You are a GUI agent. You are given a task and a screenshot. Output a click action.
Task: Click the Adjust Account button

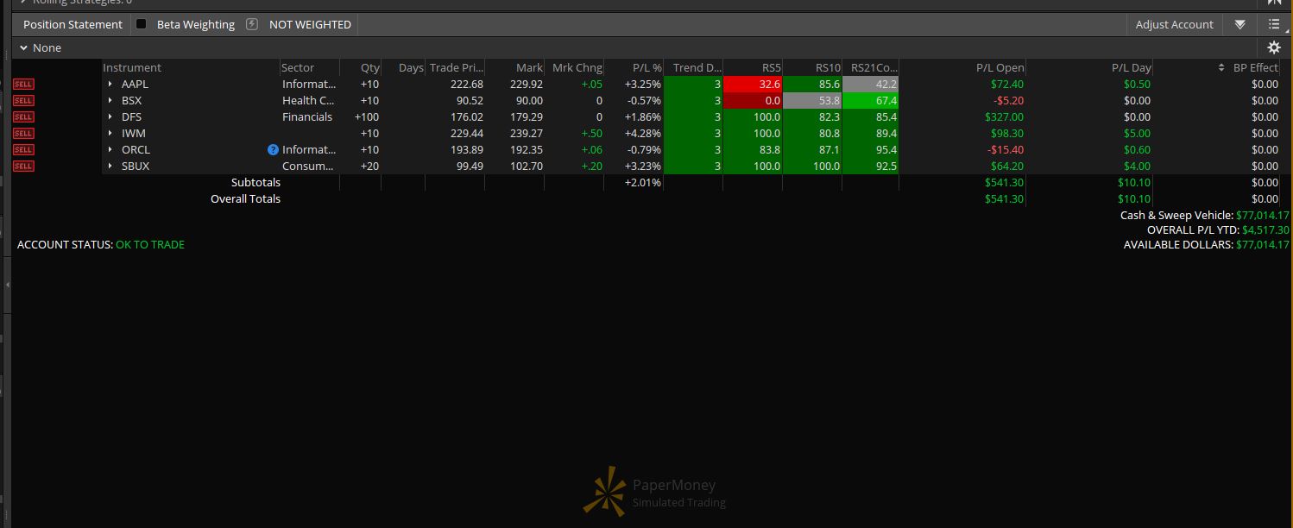1174,25
